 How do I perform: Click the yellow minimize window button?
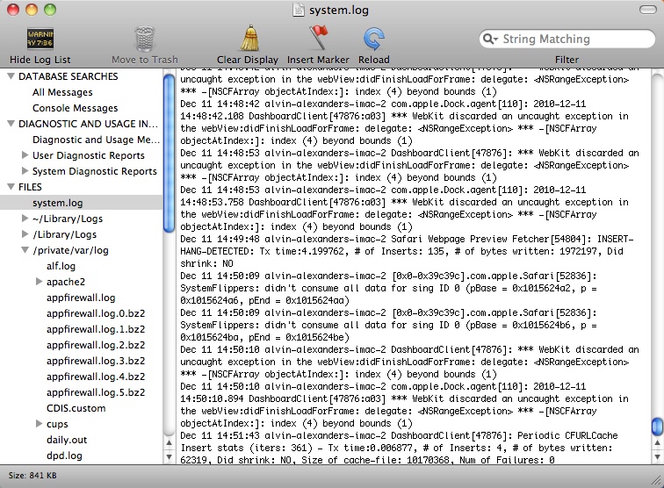pyautogui.click(x=32, y=10)
